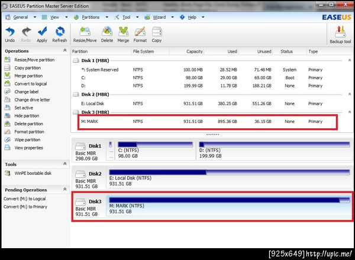Click the Set active icon in the sidebar
The height and width of the screenshot is (260, 355).
coord(8,108)
